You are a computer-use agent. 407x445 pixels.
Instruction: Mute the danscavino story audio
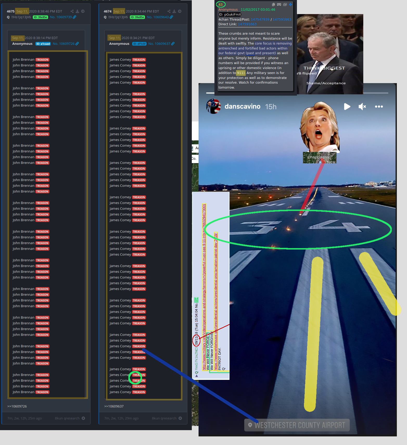click(362, 107)
